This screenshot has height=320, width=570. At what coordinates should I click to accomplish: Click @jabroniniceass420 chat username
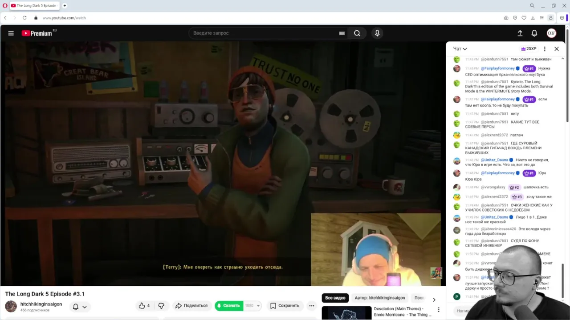pos(498,229)
